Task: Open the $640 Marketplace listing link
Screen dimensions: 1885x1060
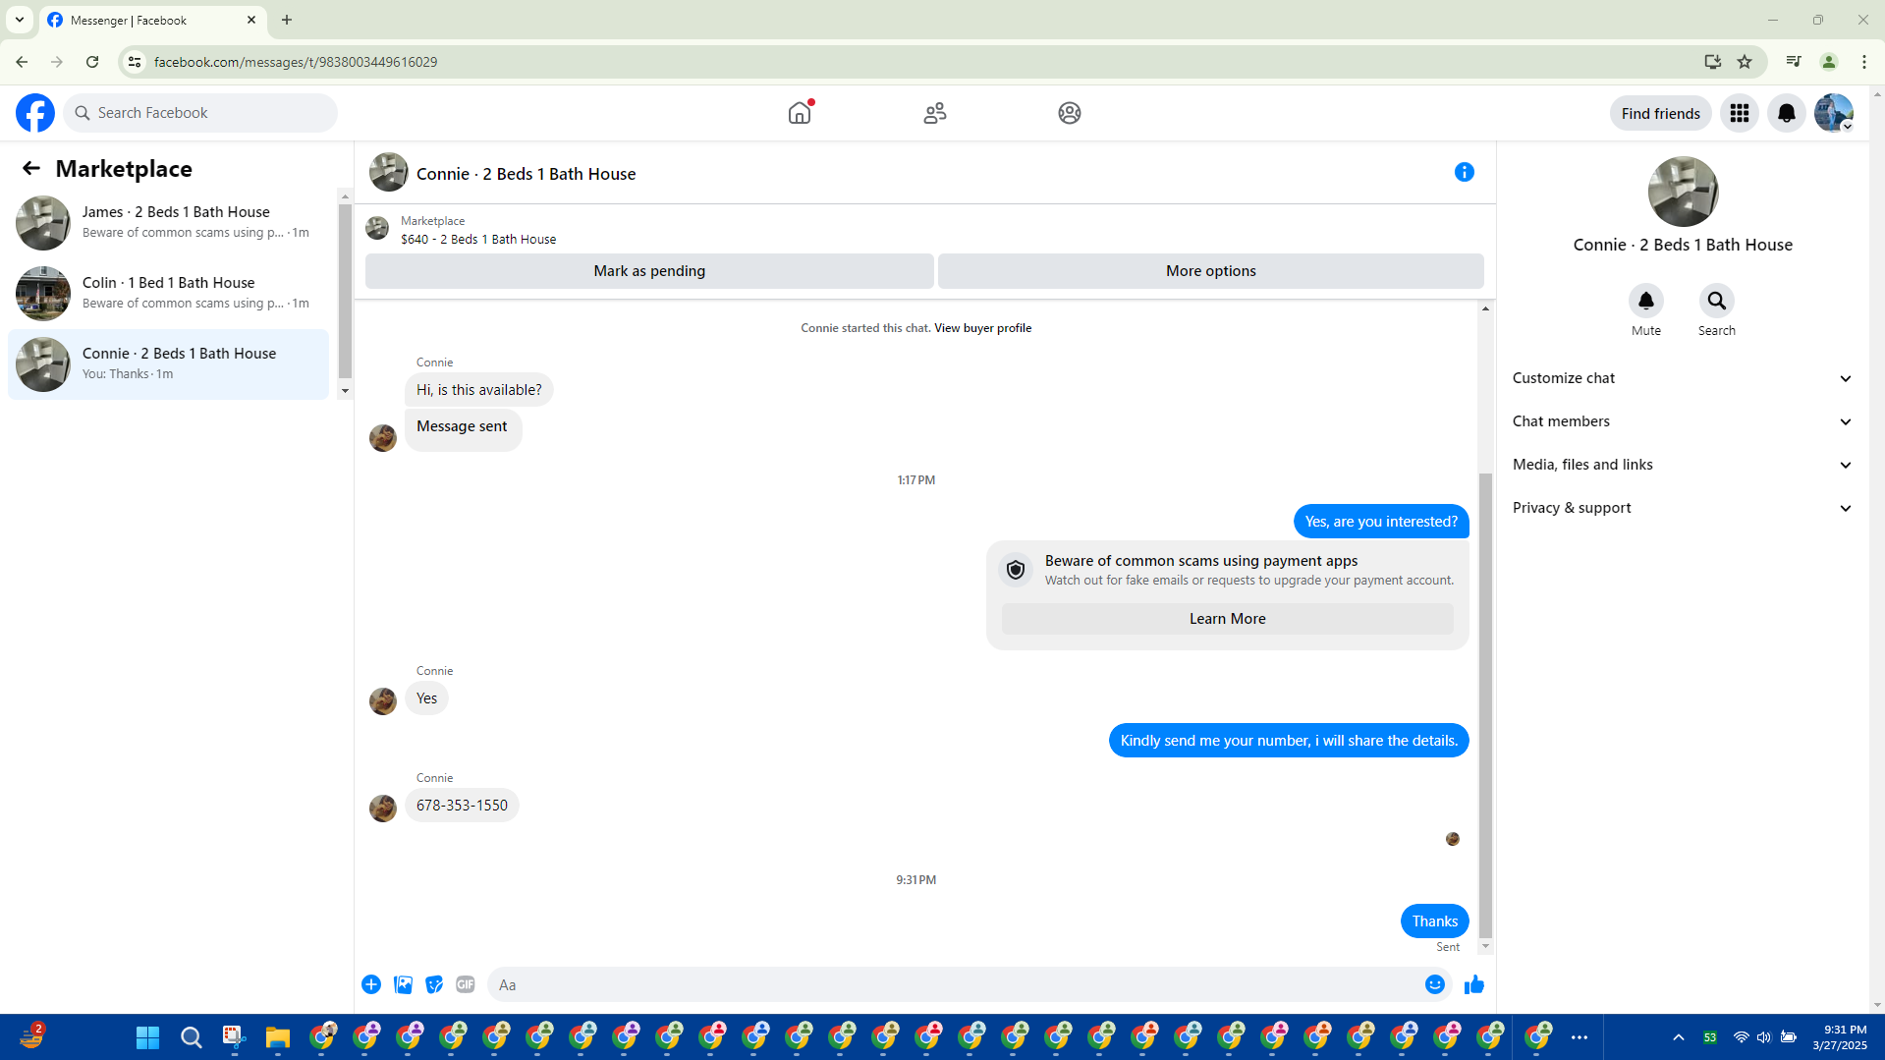Action: (x=478, y=240)
